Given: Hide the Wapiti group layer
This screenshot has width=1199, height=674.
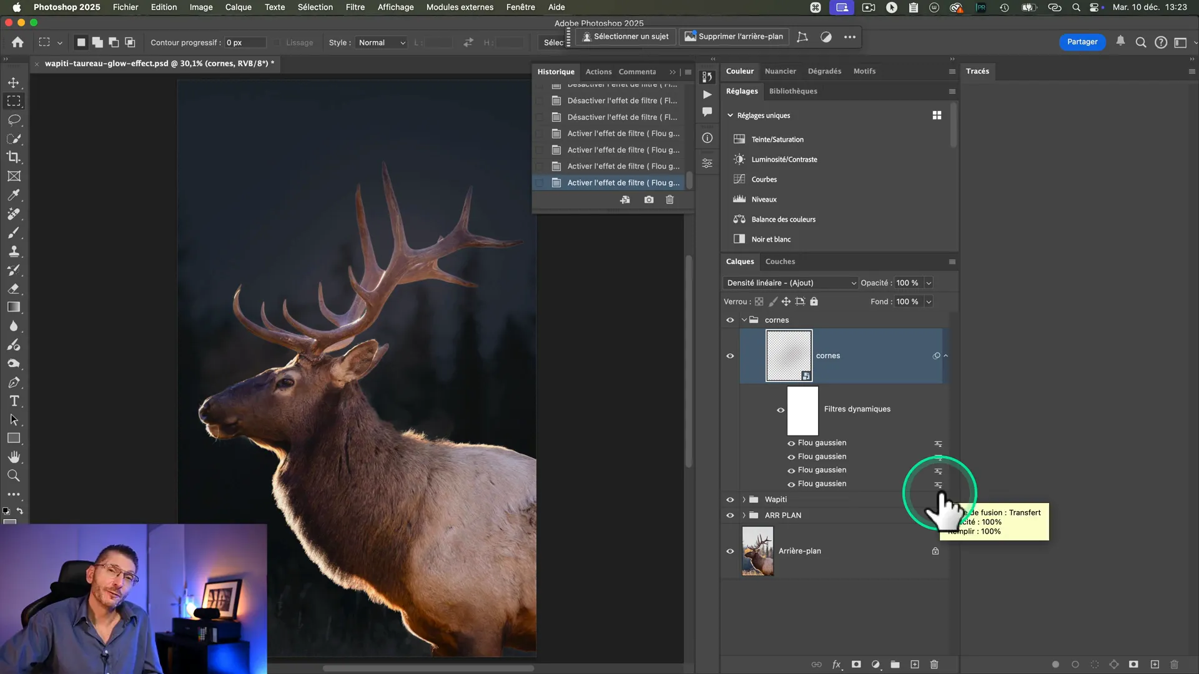Looking at the screenshot, I should 730,500.
